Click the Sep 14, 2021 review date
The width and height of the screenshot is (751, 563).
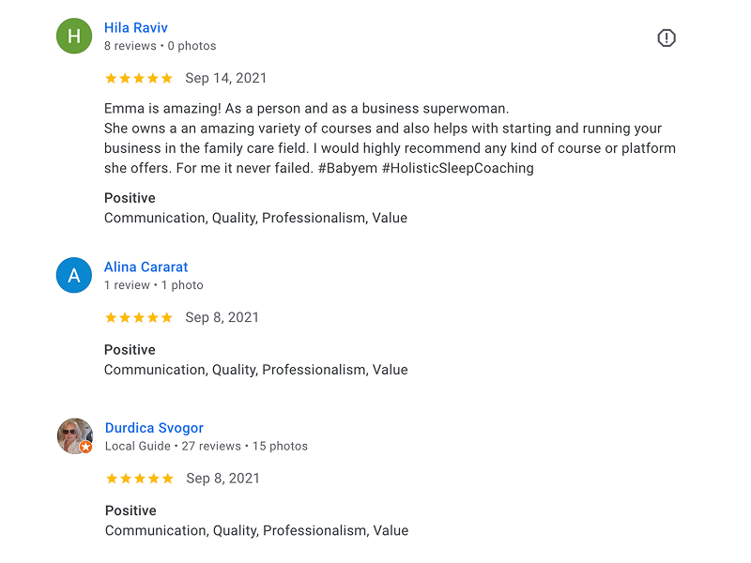[226, 78]
